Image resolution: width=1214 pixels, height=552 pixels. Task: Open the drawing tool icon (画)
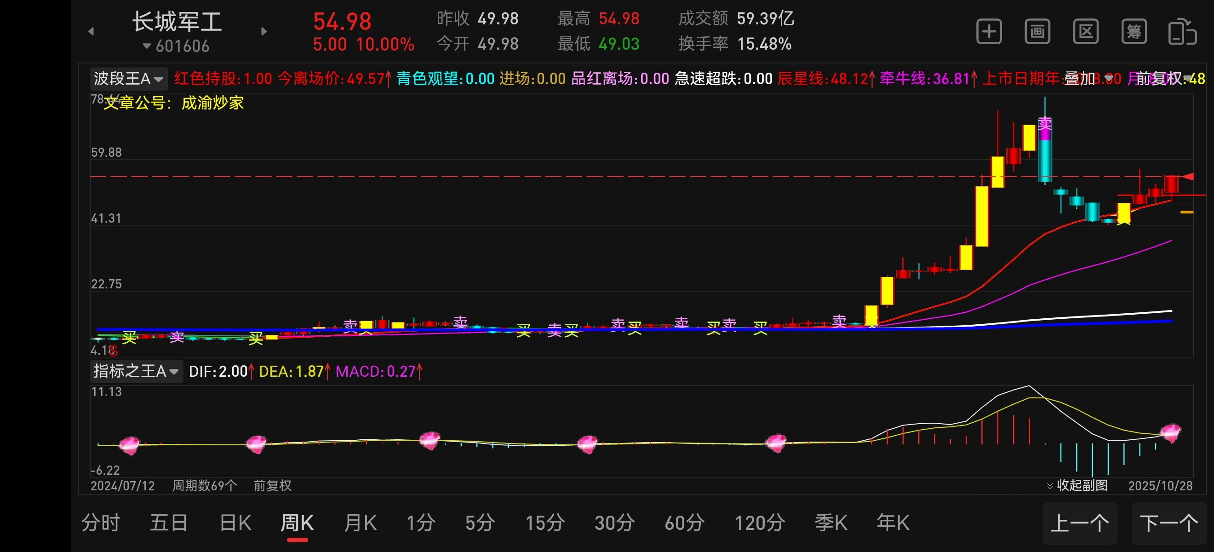(1037, 32)
